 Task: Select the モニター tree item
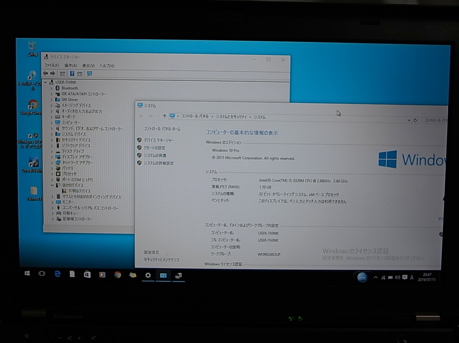68,202
